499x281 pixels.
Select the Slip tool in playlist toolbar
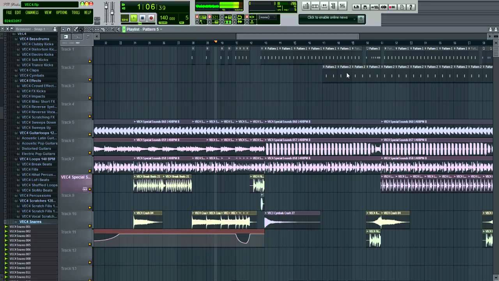(x=97, y=29)
